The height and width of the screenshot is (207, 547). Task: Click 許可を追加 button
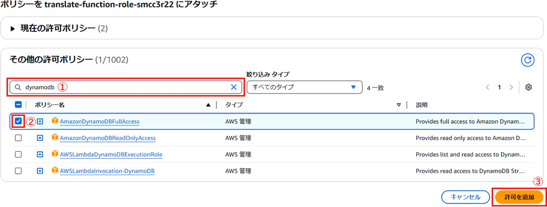[x=519, y=197]
